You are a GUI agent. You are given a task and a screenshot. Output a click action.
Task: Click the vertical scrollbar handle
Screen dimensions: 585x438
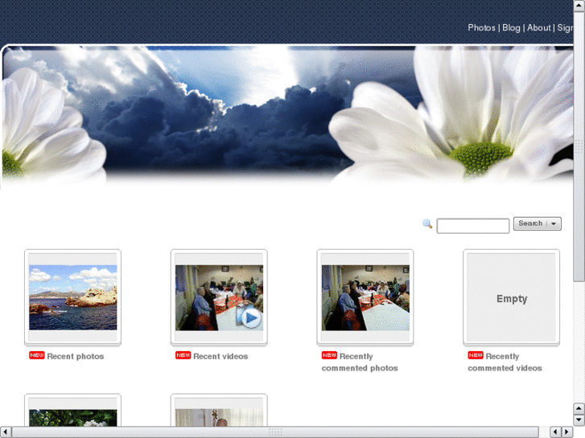(579, 146)
